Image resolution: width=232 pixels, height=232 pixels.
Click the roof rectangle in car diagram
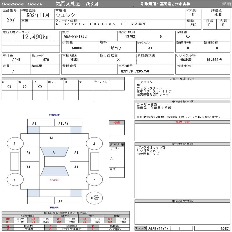pyautogui.click(x=54, y=162)
